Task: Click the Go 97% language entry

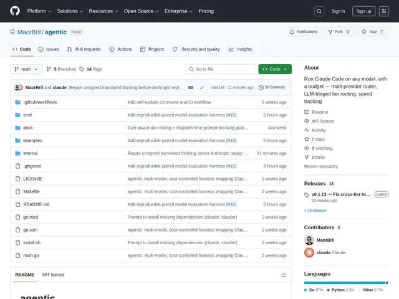Action: [314, 290]
